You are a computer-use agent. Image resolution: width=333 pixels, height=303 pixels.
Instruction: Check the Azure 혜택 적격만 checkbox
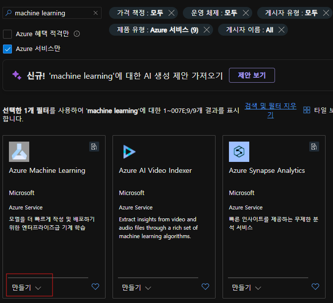click(7, 34)
